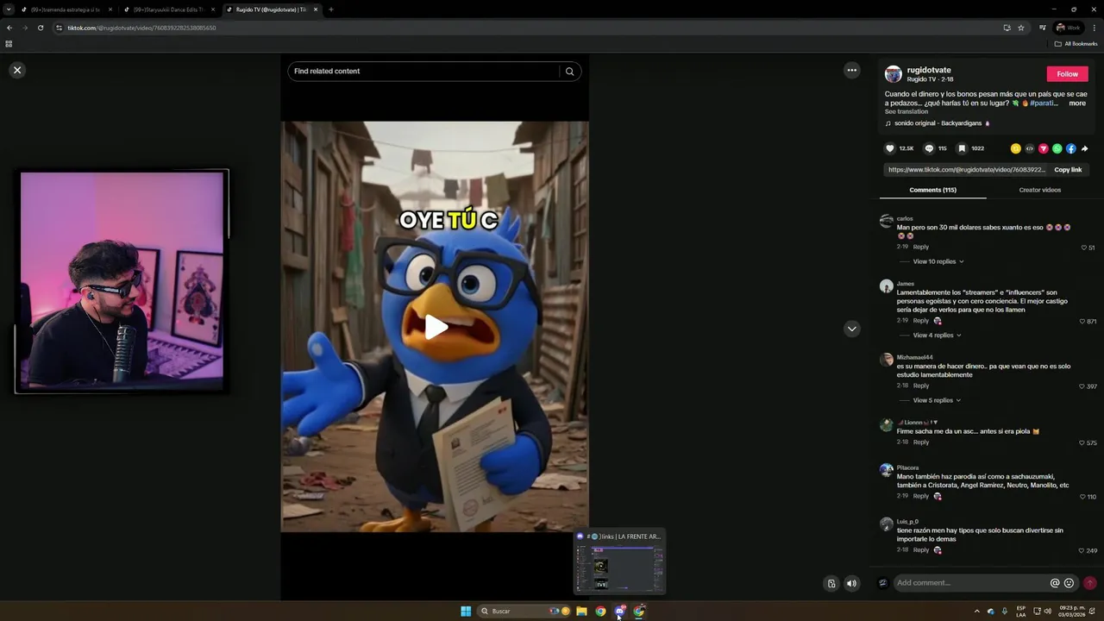Like Mizhamael44's comment heart
This screenshot has width=1104, height=621.
click(1083, 386)
